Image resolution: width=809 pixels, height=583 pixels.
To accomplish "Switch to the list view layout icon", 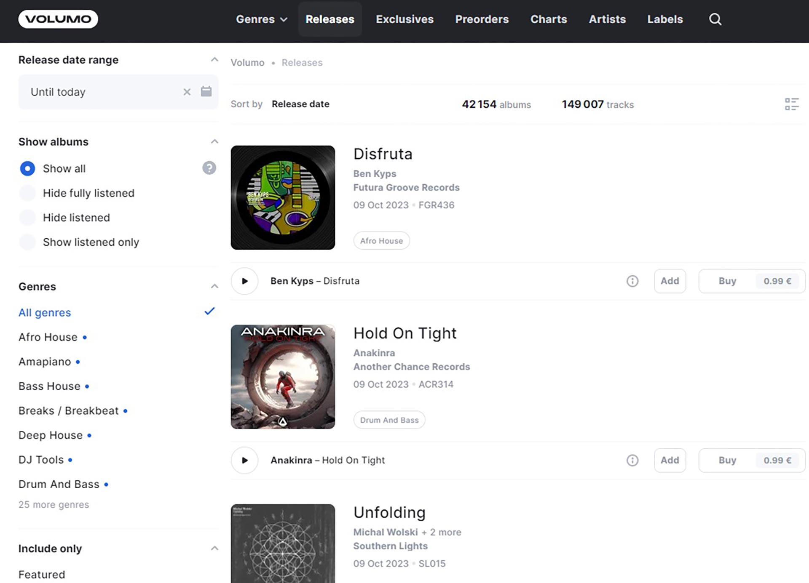I will [791, 104].
